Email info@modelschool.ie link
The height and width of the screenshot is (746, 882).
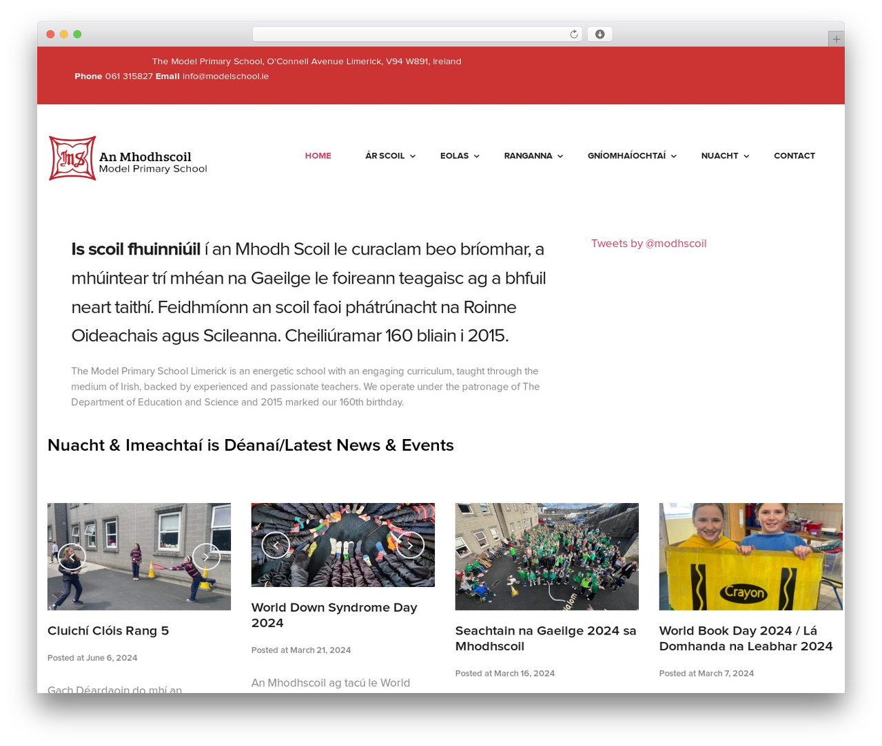pos(225,76)
